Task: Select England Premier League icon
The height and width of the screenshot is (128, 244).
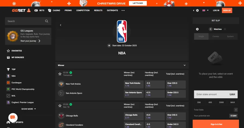Action: (x=8, y=102)
